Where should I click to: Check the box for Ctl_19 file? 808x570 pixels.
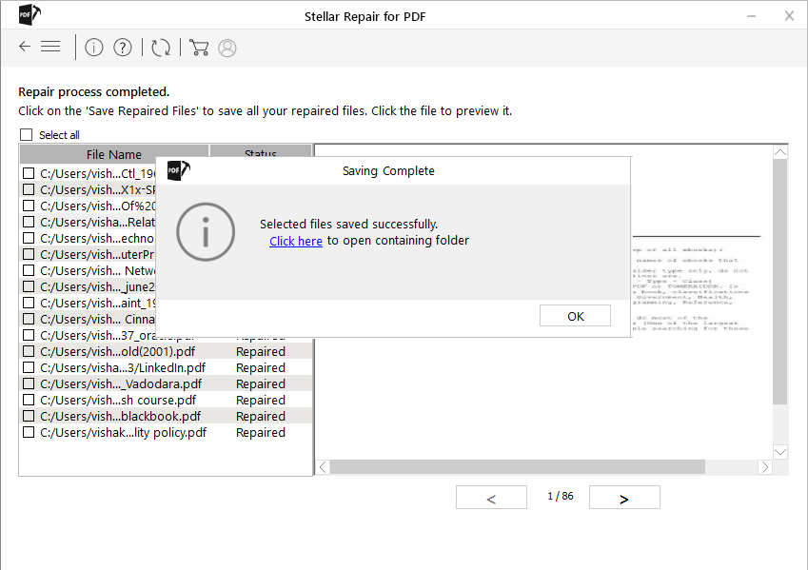coord(29,173)
